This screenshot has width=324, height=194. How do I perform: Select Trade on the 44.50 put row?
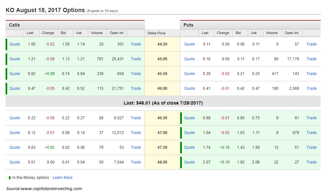pos(311,44)
